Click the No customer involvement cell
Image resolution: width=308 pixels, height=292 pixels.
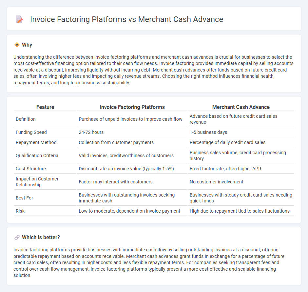point(241,182)
